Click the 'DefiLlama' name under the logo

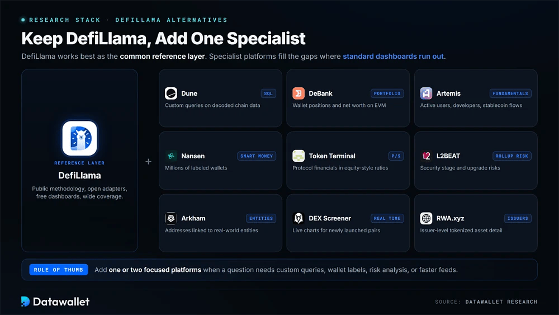(x=79, y=176)
